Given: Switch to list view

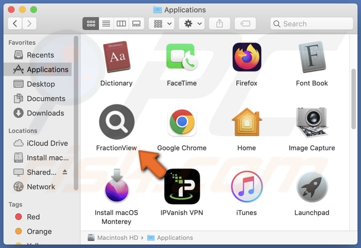Looking at the screenshot, I should coord(106,23).
